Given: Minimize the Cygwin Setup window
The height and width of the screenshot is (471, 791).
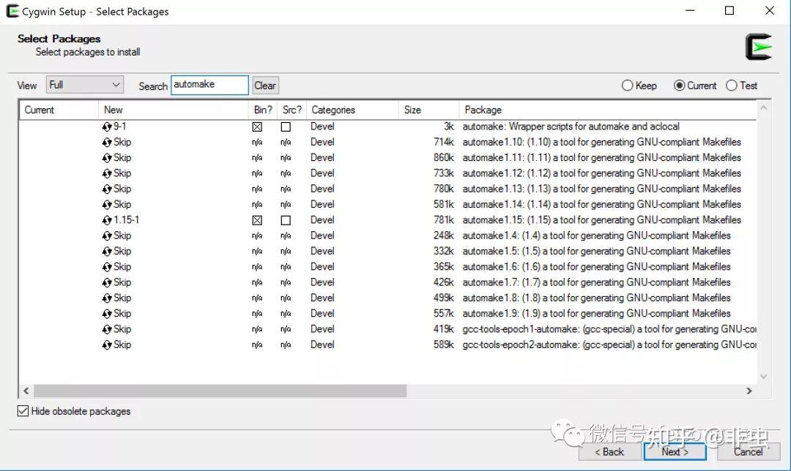Looking at the screenshot, I should (x=690, y=10).
